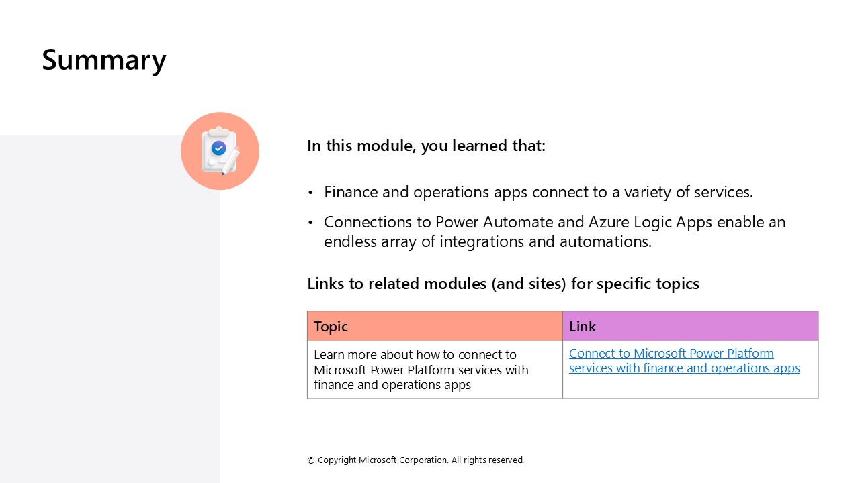The image size is (860, 483).
Task: Click the purple Link table header cell
Action: point(690,327)
